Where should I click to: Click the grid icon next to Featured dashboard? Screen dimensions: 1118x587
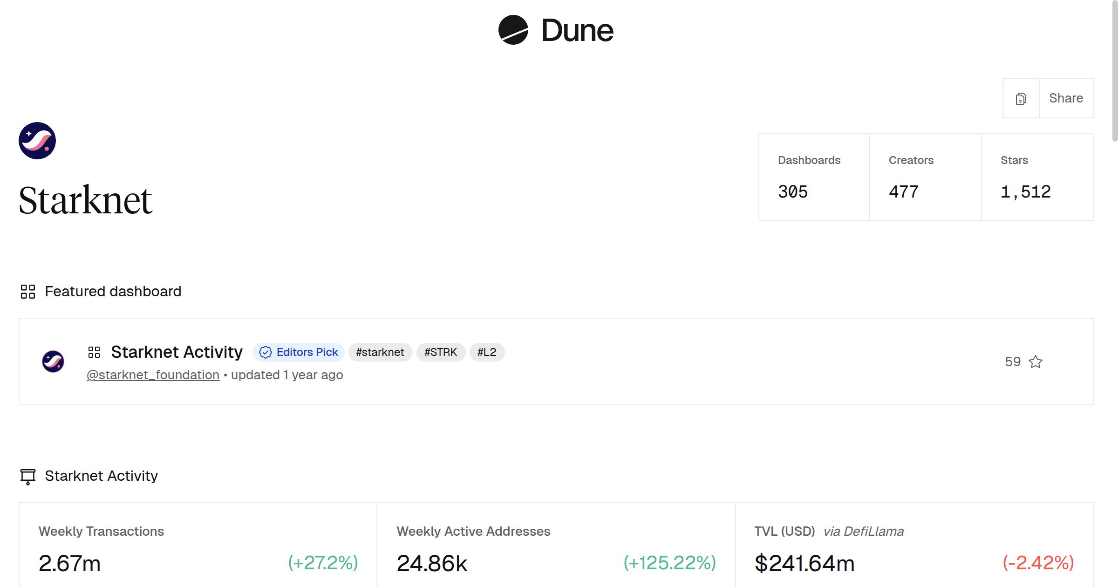[x=28, y=292]
